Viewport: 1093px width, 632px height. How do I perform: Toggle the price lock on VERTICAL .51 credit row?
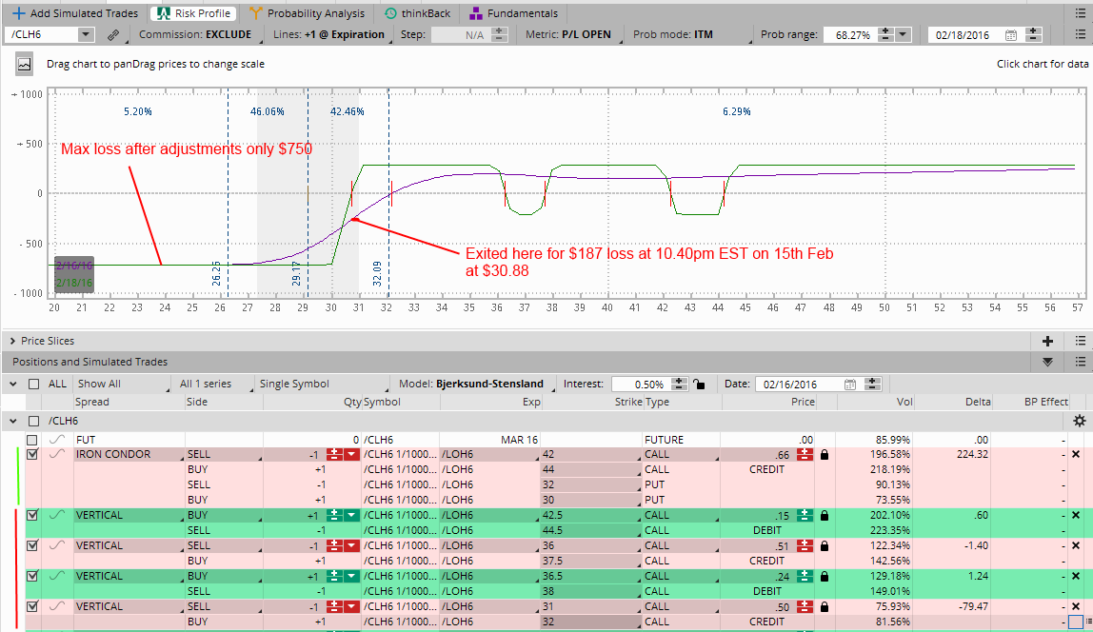click(825, 546)
